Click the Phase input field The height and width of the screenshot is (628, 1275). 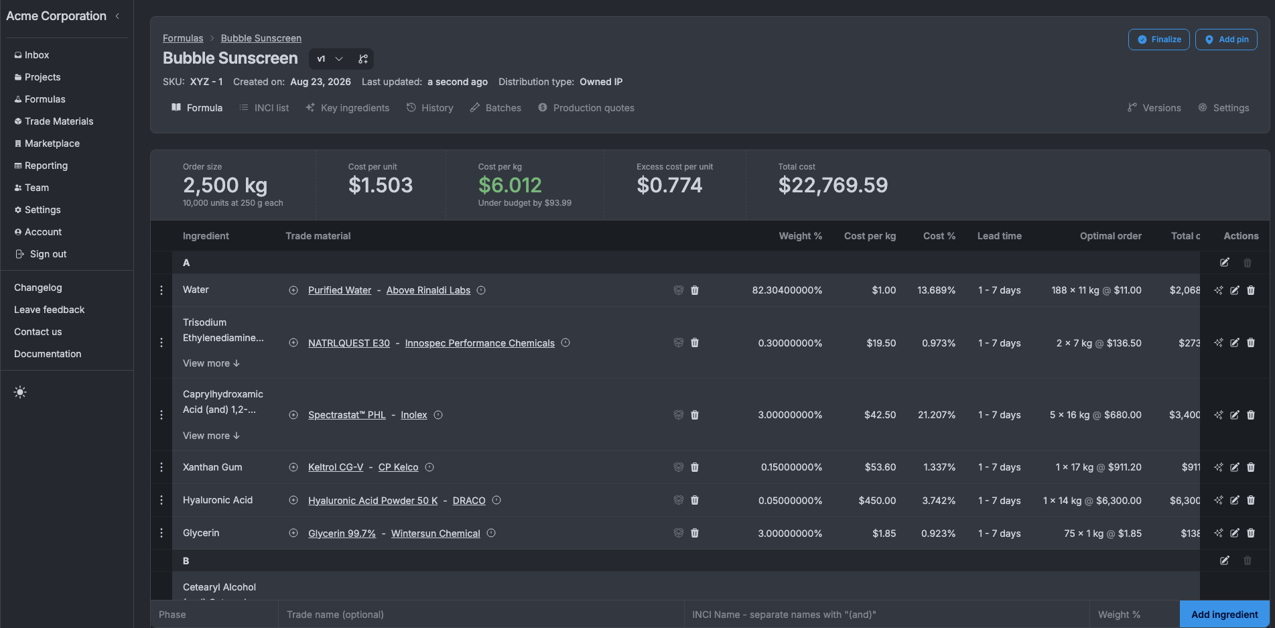(x=214, y=615)
